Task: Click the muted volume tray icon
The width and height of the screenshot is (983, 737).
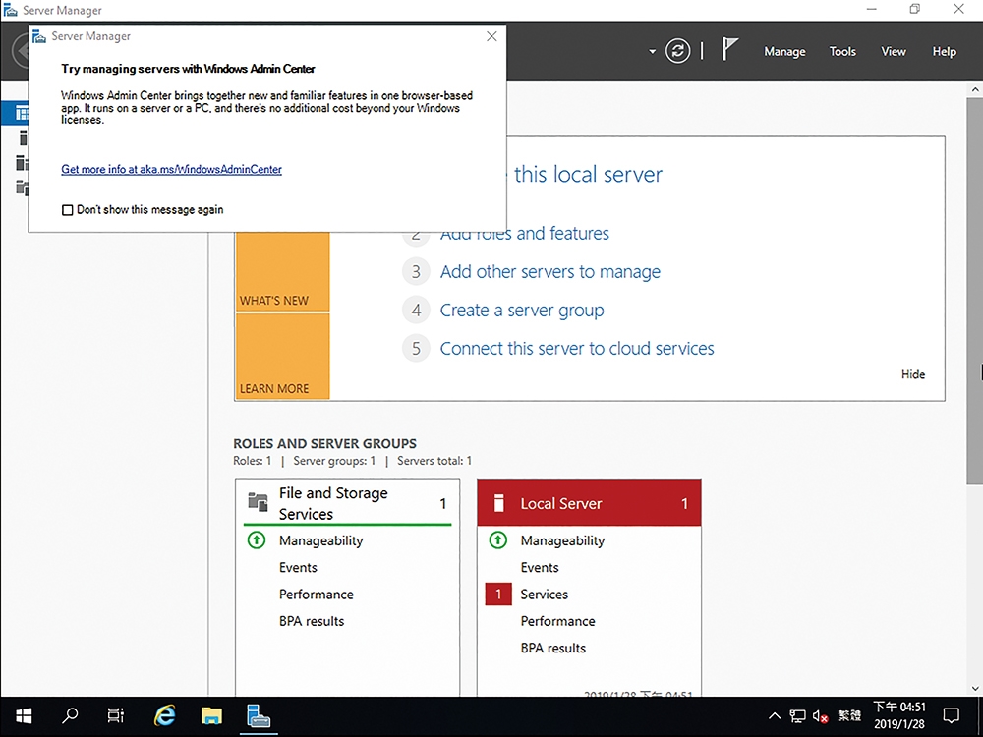Action: point(821,716)
